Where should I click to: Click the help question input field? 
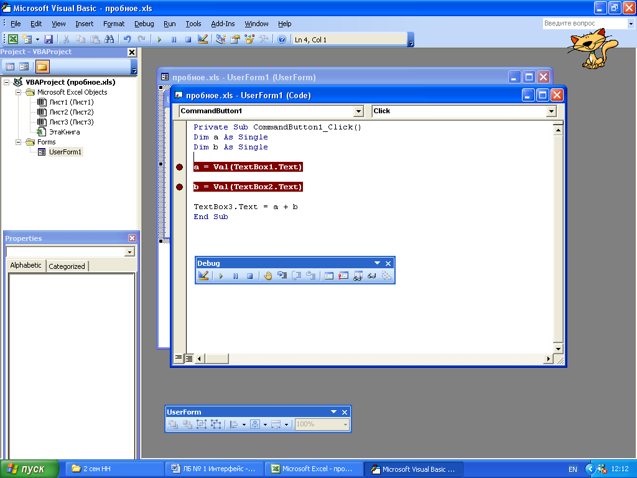(585, 24)
